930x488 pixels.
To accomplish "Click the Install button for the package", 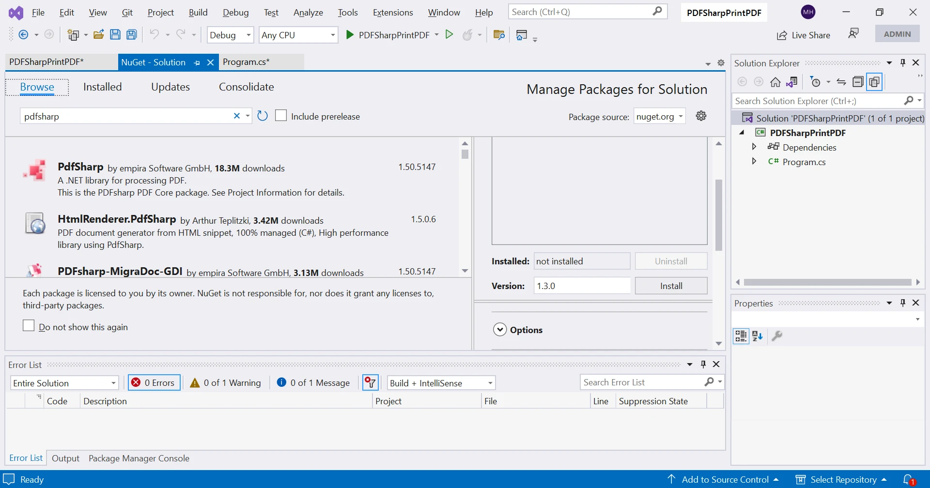I will pos(671,286).
